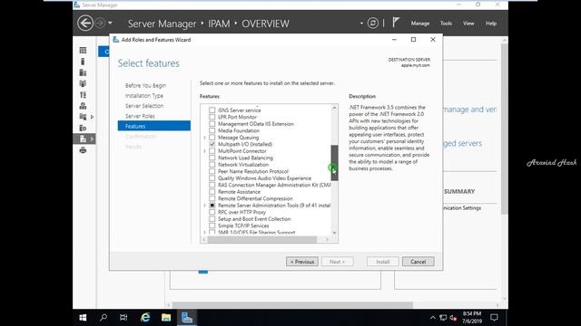The width and height of the screenshot is (581, 326).
Task: Open the Notifications flag icon
Action: pos(396,23)
